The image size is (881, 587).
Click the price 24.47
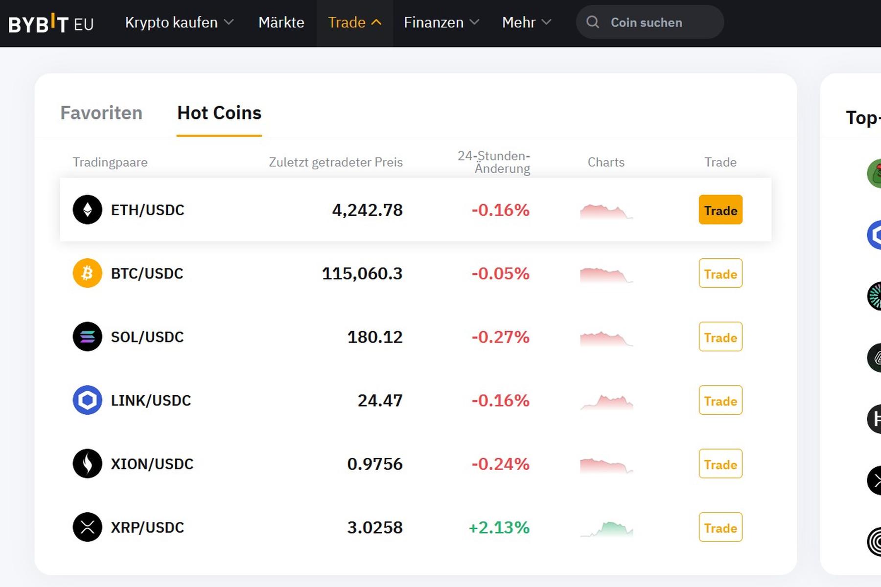coord(380,401)
